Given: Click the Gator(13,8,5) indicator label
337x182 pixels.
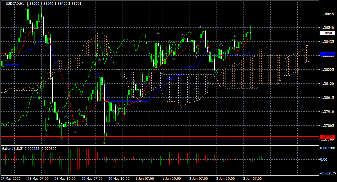Looking at the screenshot, I should (x=29, y=149).
